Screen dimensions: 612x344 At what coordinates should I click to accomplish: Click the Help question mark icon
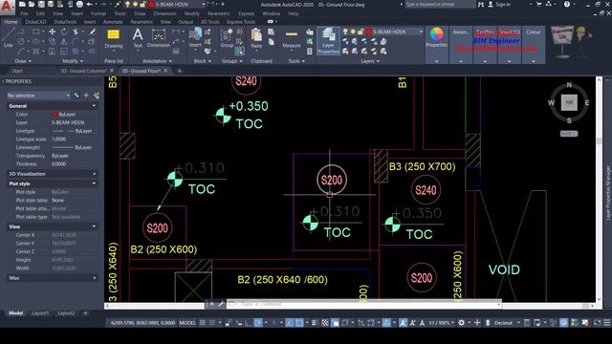click(x=567, y=4)
